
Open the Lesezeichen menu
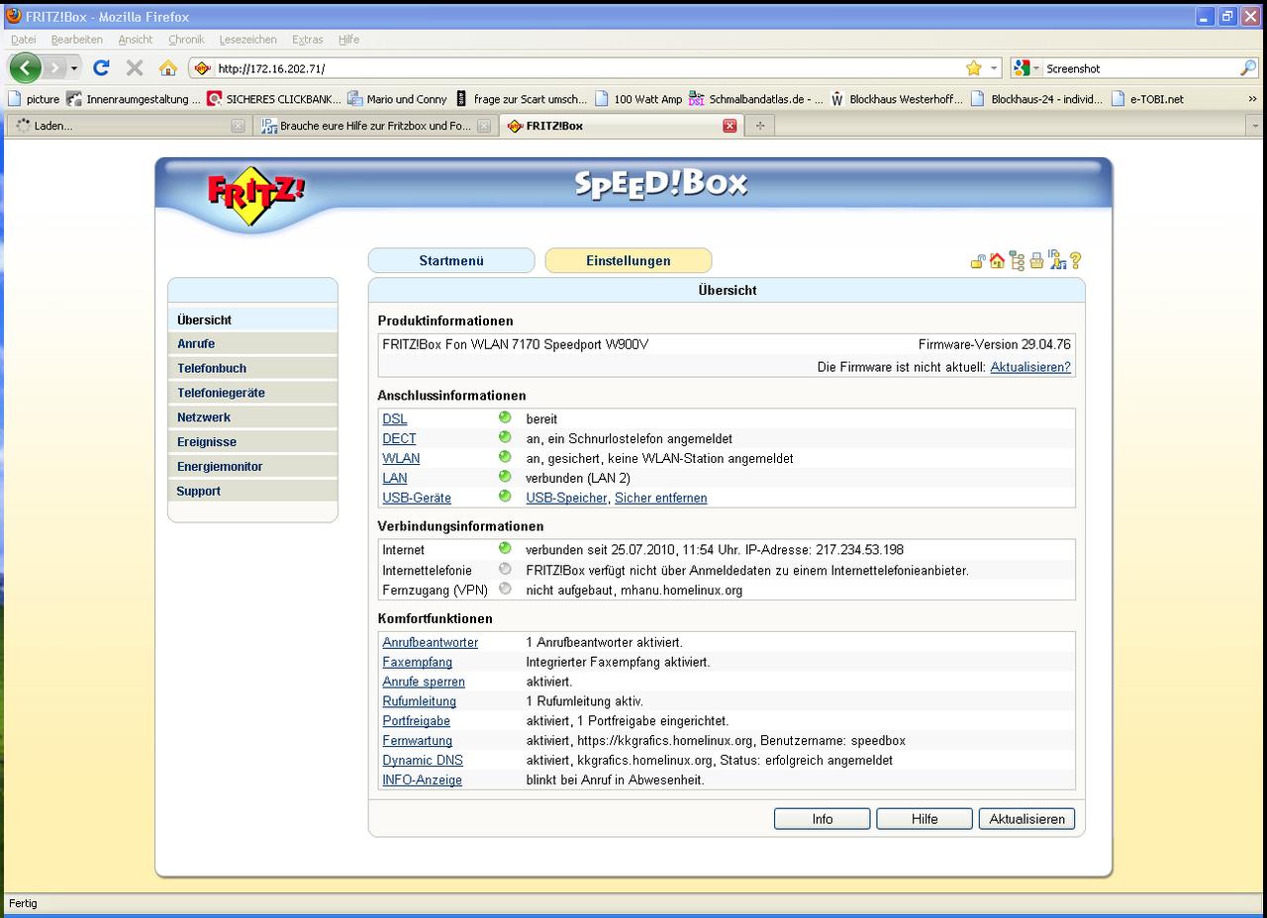(248, 40)
